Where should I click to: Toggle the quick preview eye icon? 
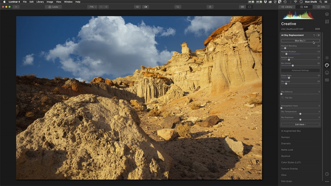[137, 7]
